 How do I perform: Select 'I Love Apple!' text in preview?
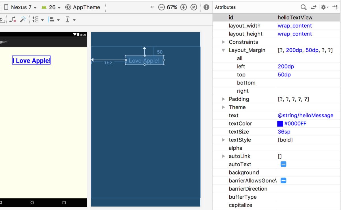point(31,60)
